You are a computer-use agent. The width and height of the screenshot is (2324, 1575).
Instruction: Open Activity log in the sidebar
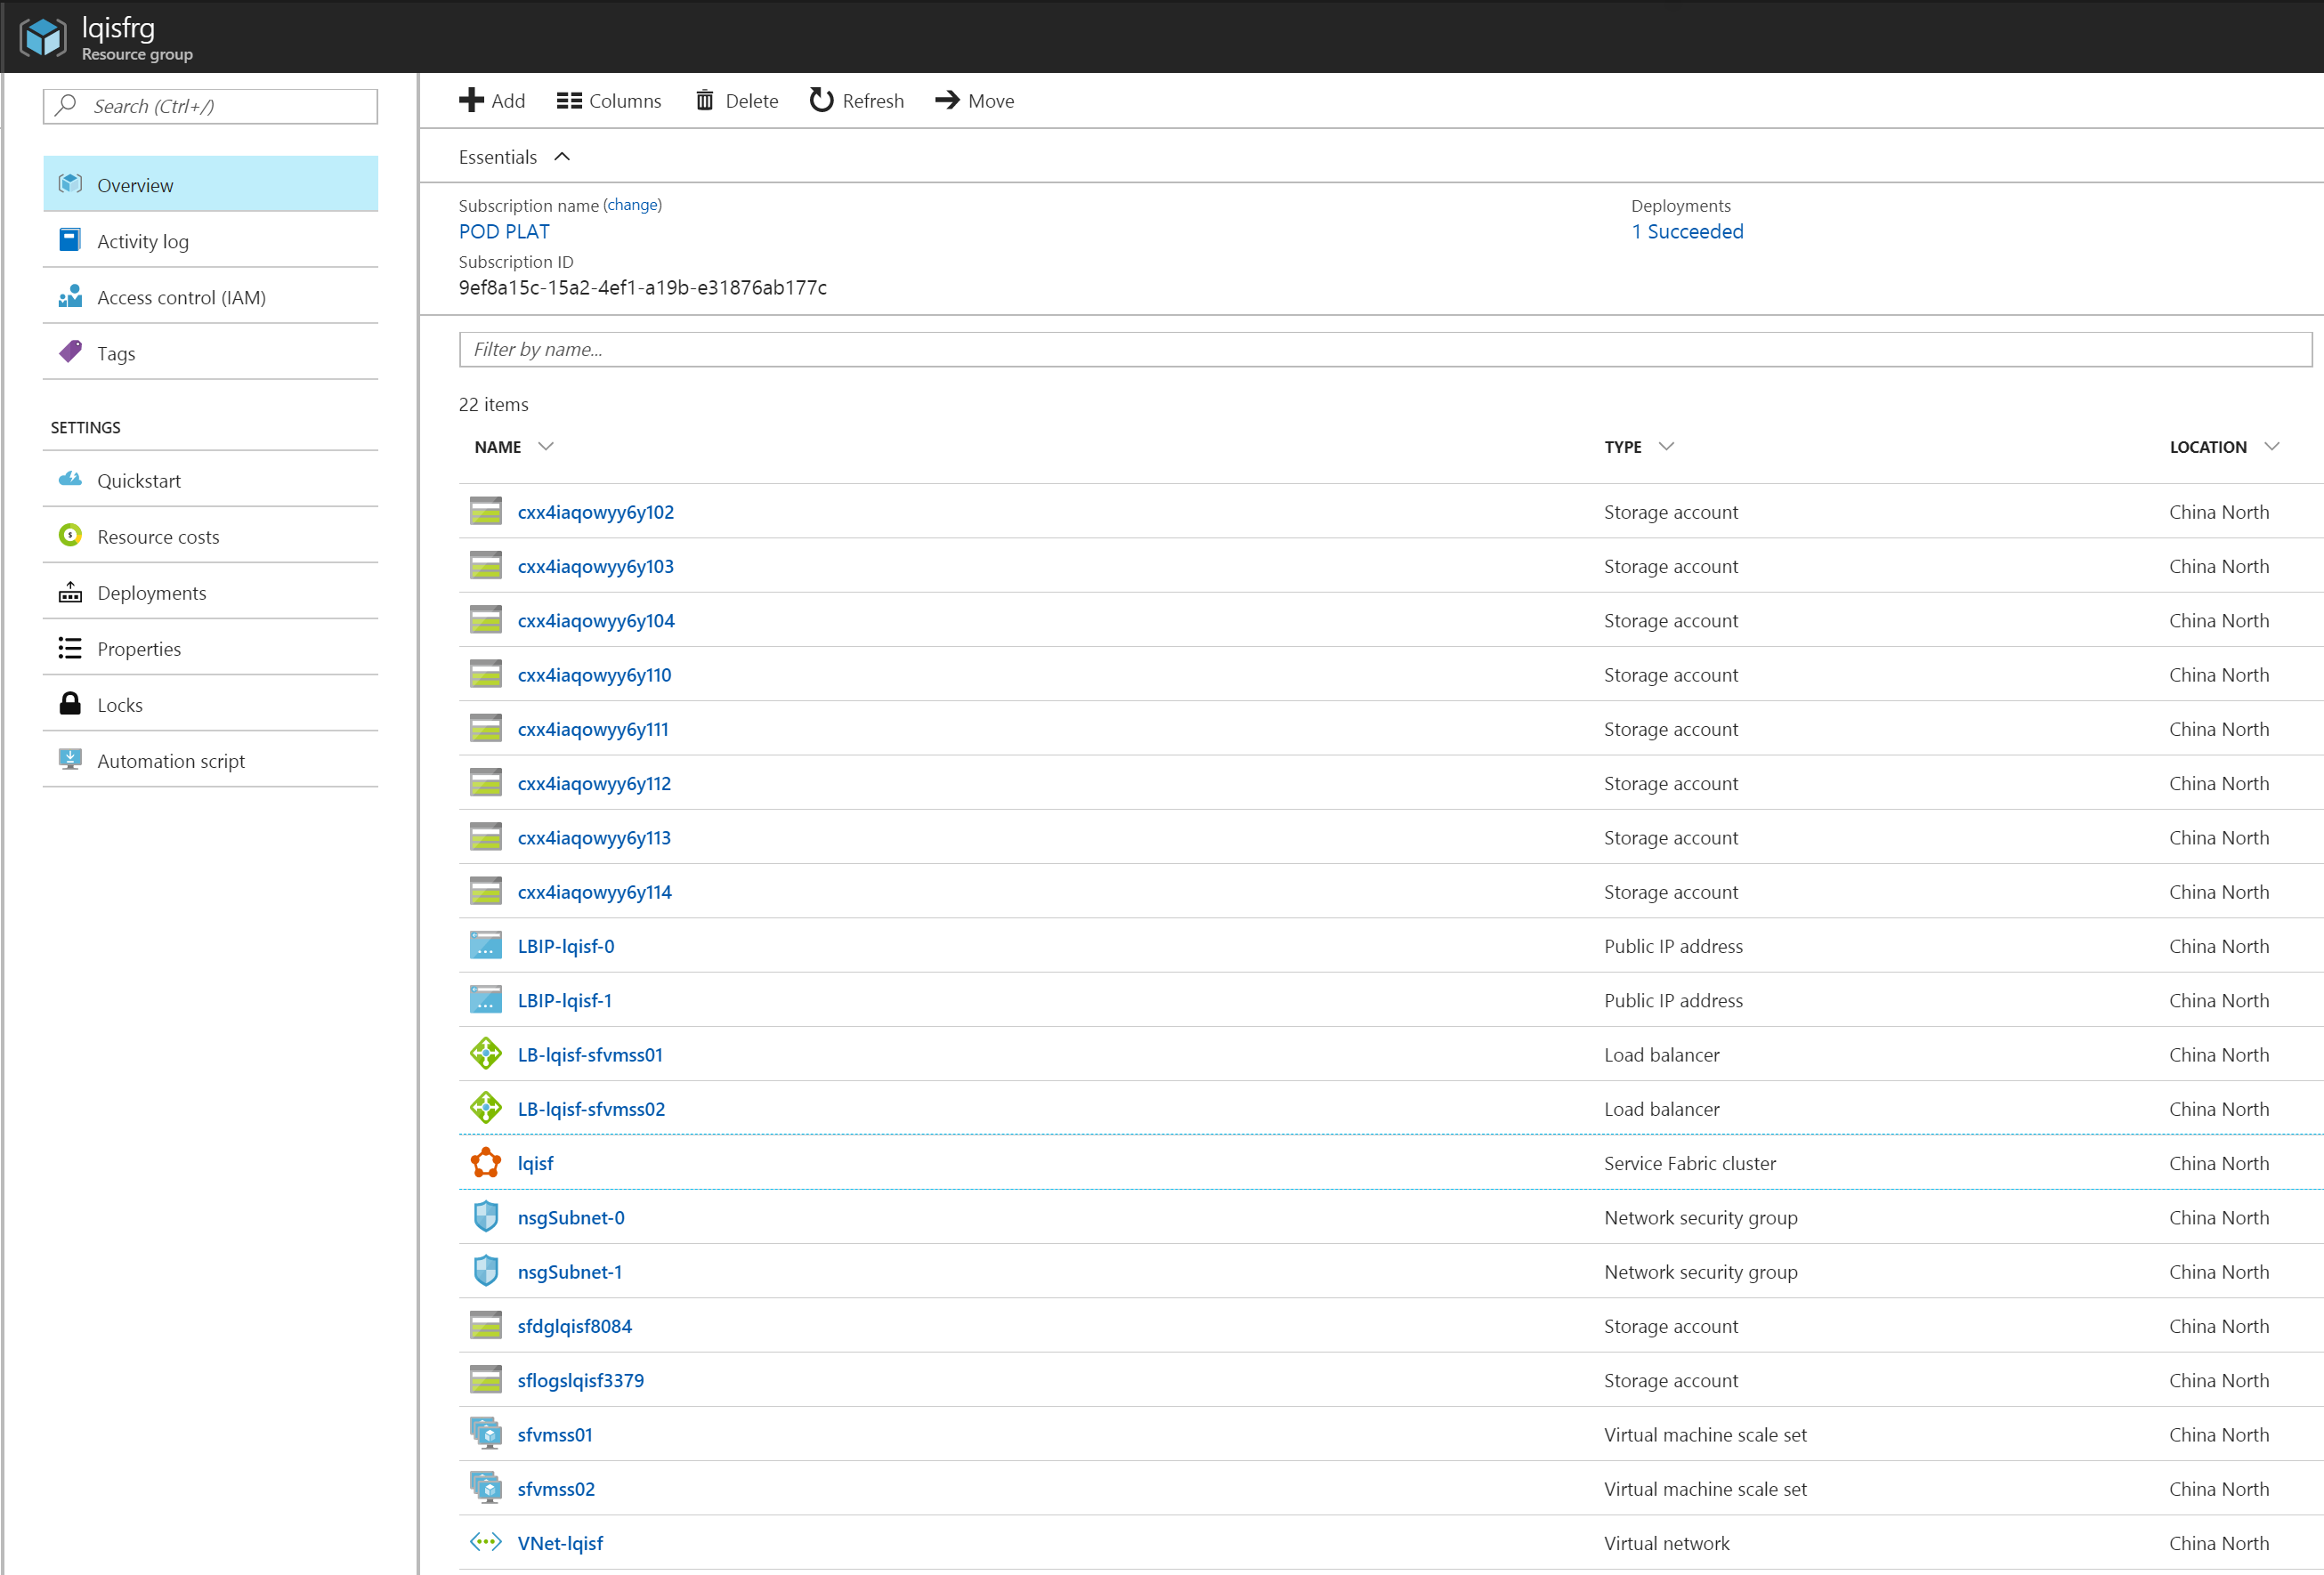[143, 241]
